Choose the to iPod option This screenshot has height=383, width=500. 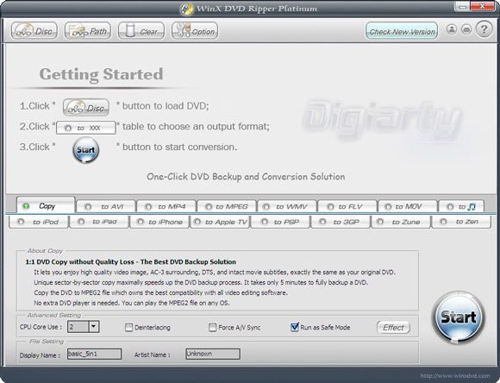click(39, 222)
